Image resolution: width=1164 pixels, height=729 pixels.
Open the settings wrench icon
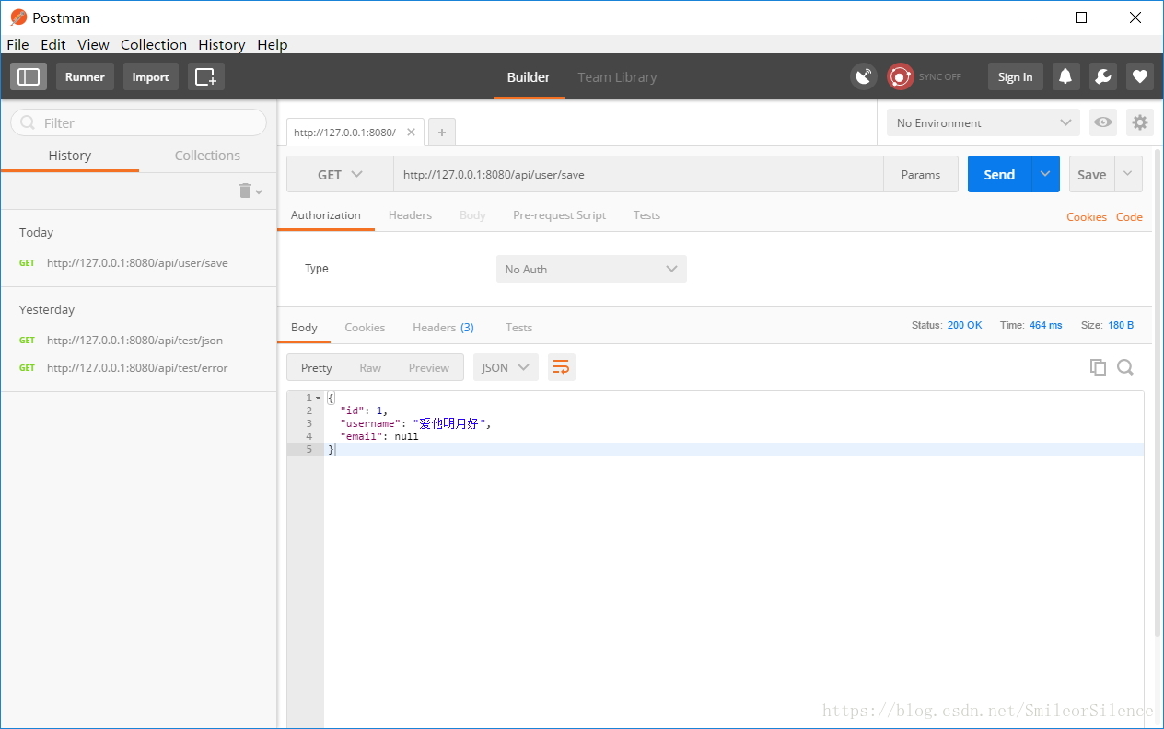pyautogui.click(x=1103, y=76)
